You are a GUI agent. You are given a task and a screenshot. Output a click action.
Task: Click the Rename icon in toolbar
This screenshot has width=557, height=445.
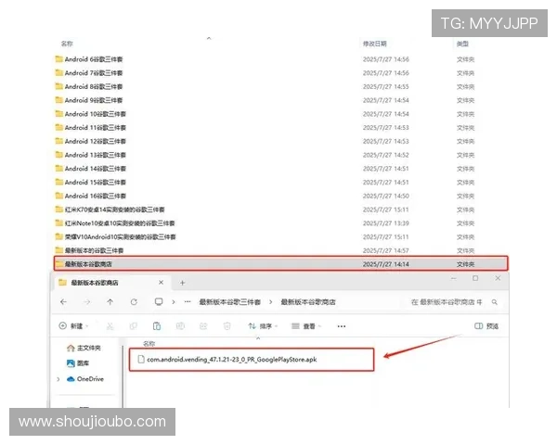point(180,326)
